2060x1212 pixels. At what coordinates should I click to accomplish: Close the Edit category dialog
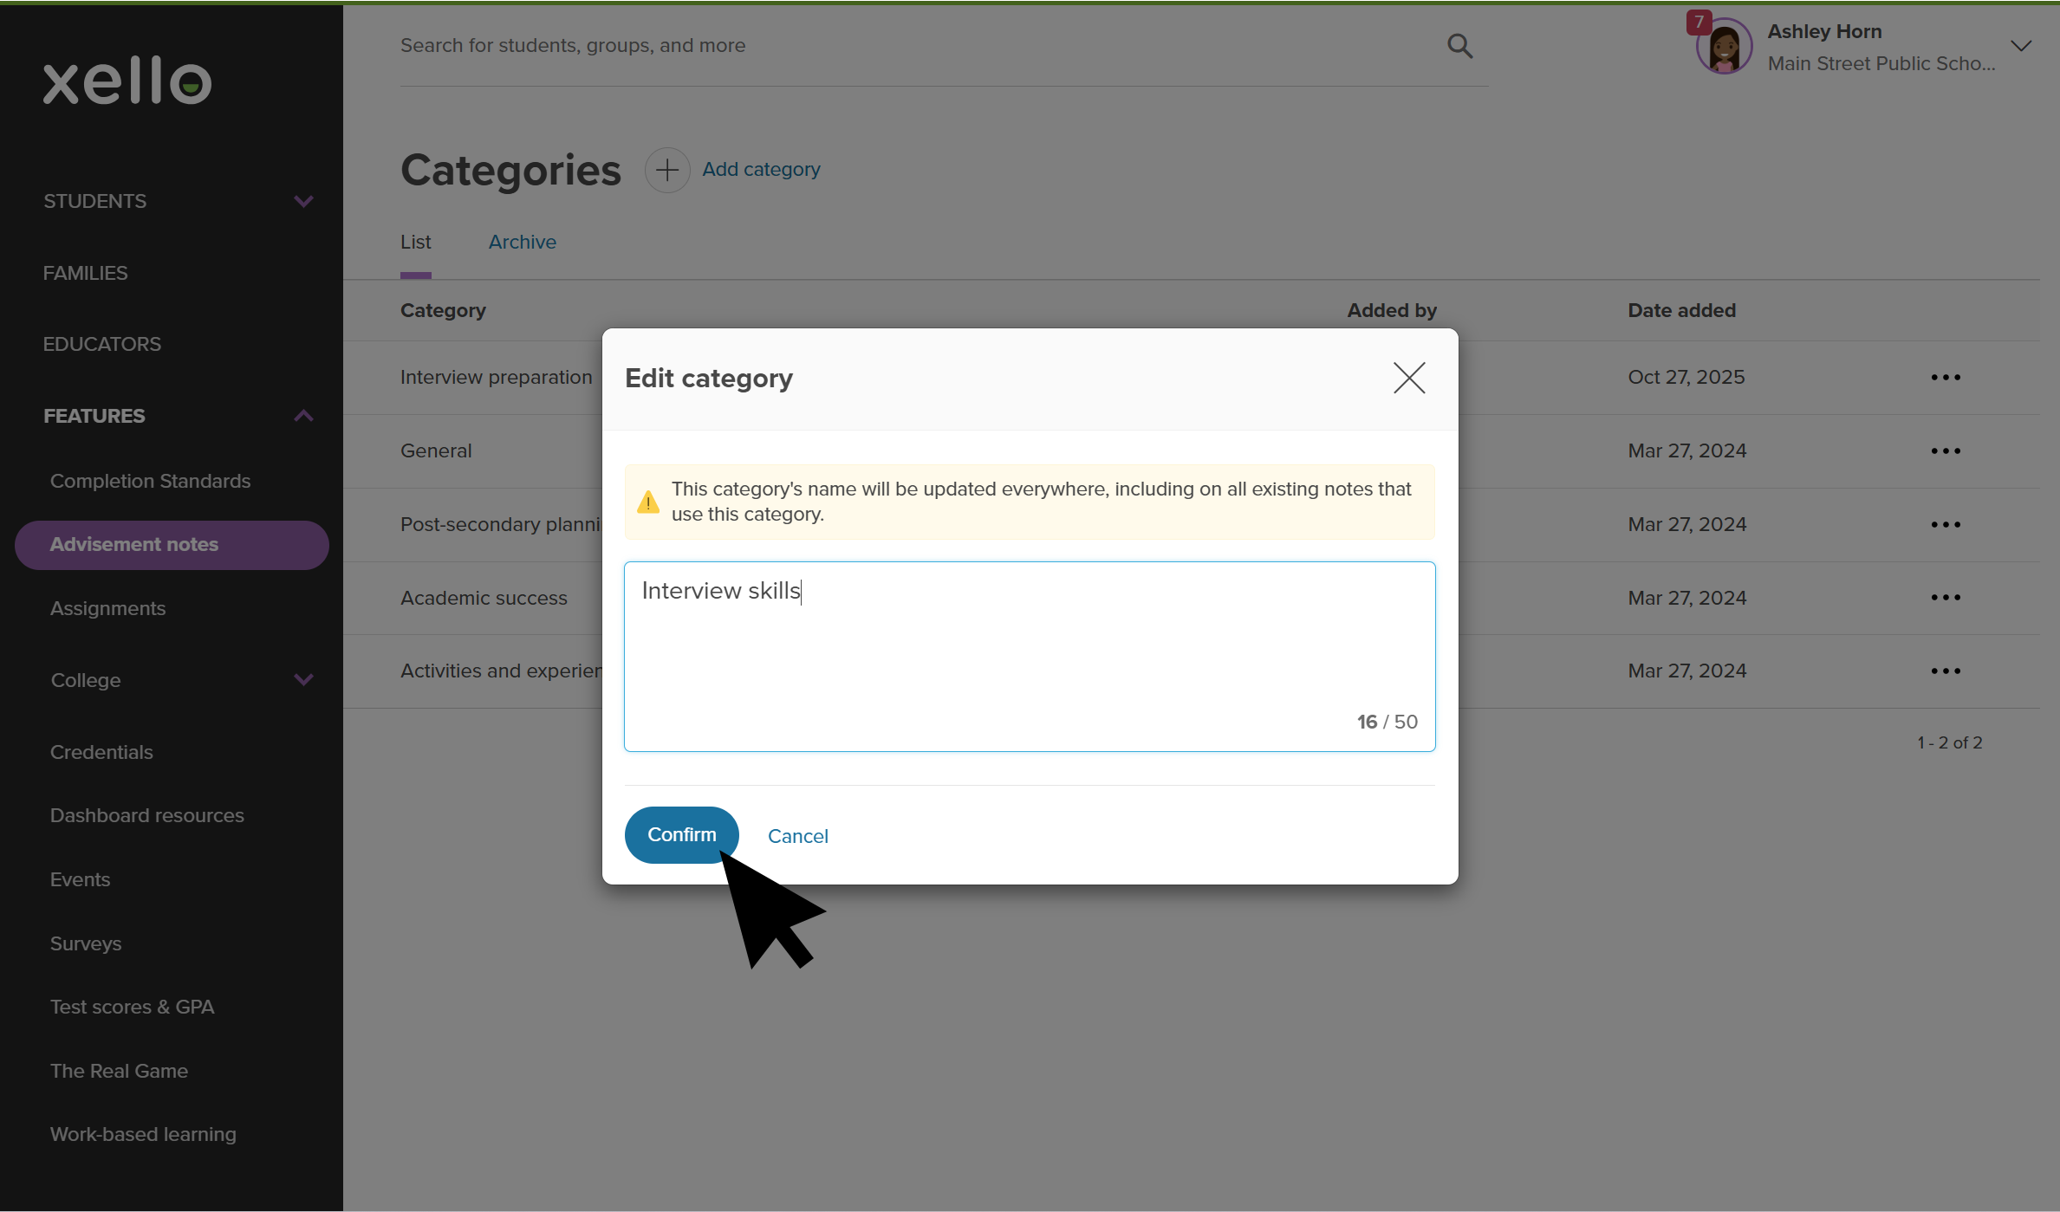(x=1408, y=379)
